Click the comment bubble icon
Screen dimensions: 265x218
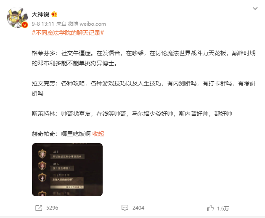125,208
